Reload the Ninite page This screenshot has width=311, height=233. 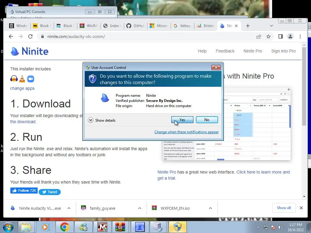coord(30,36)
